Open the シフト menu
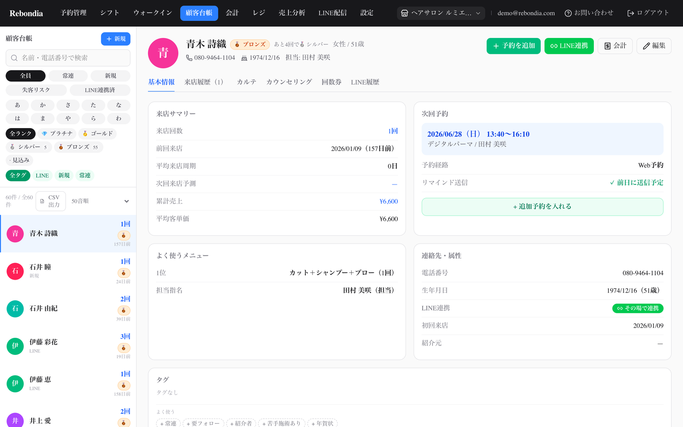The width and height of the screenshot is (683, 427). click(x=110, y=13)
